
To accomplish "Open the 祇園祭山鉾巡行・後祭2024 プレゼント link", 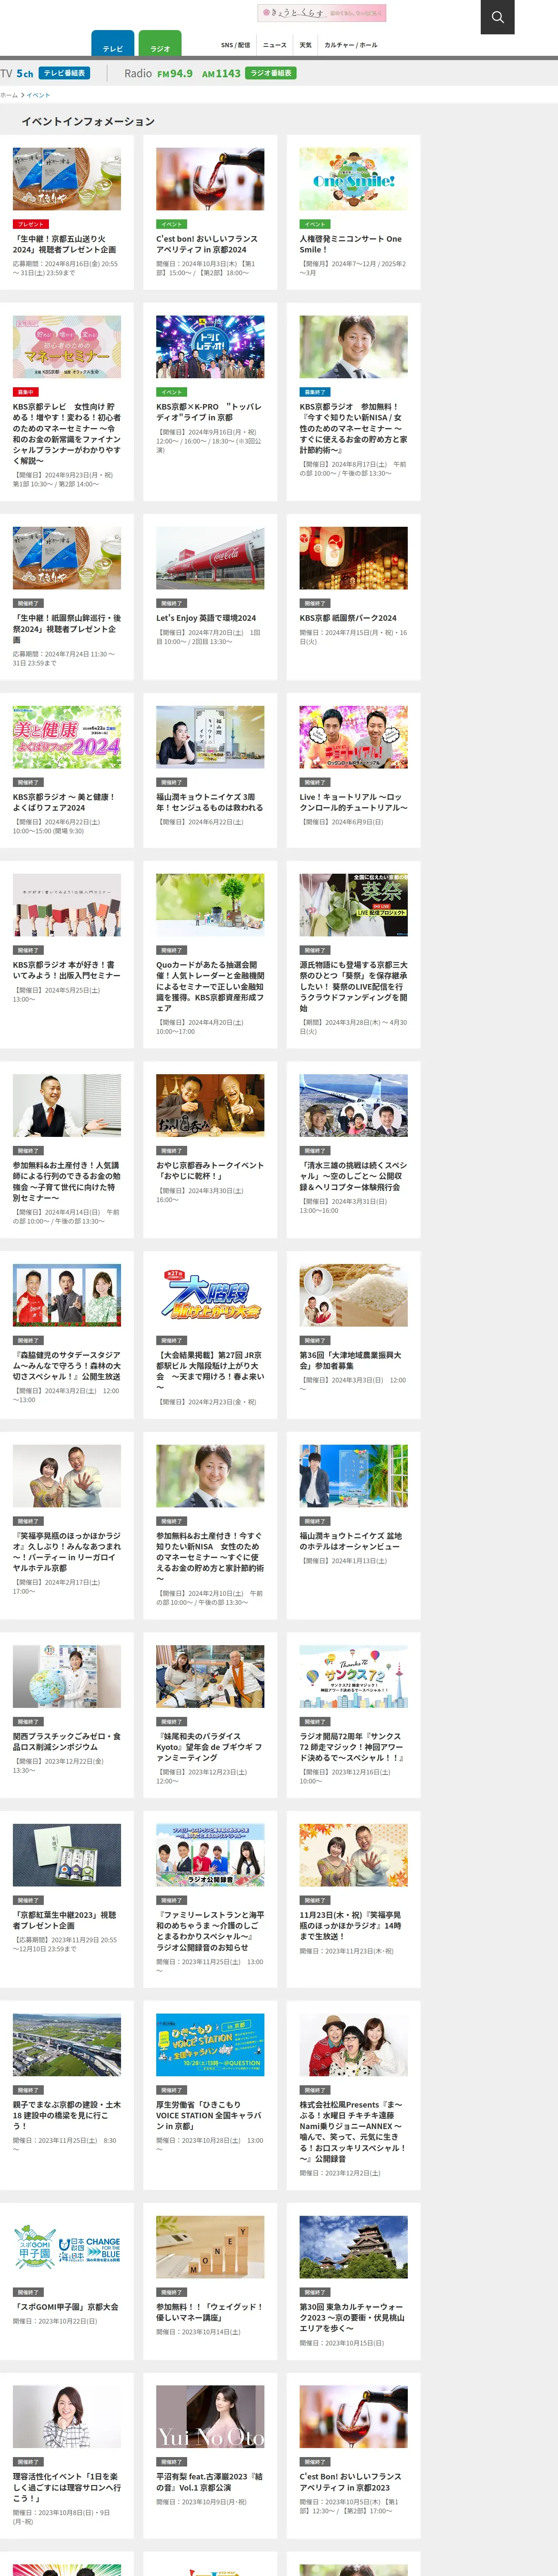I will [x=67, y=629].
